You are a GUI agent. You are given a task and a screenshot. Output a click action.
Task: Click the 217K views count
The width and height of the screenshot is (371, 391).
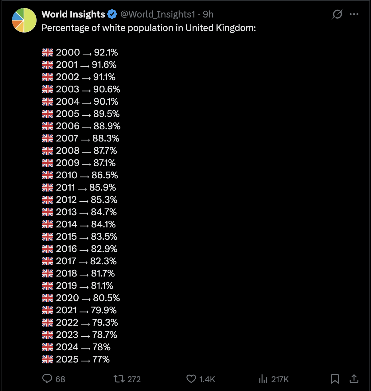[x=280, y=379]
